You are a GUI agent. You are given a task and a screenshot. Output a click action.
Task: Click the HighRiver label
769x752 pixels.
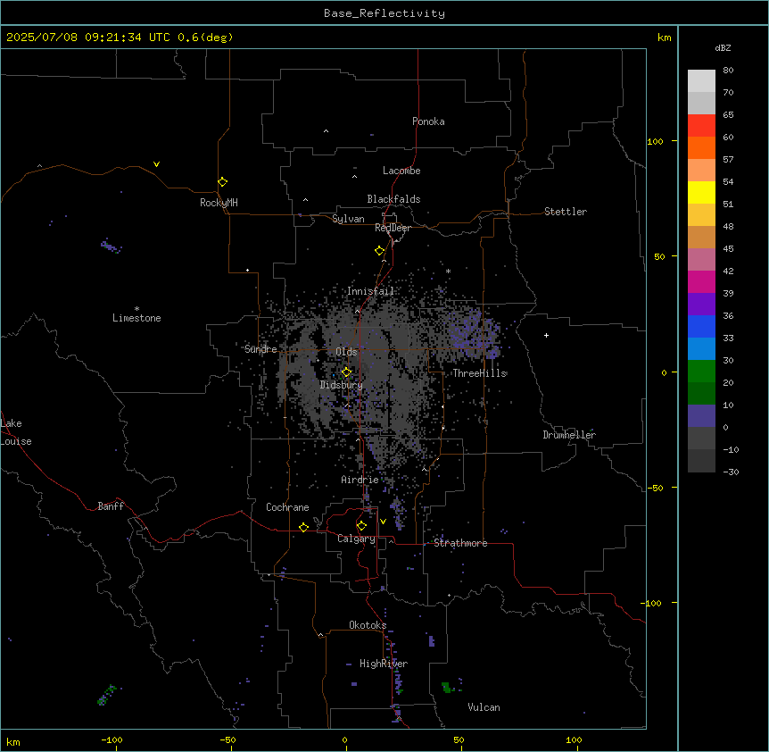[384, 664]
